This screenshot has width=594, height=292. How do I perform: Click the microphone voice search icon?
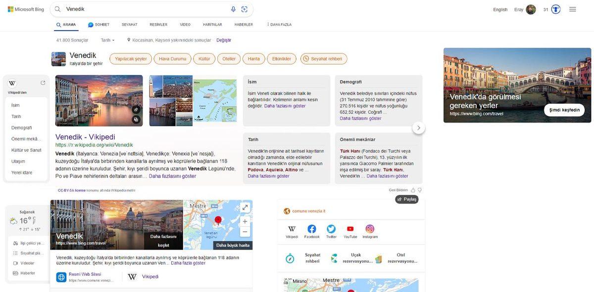point(233,9)
